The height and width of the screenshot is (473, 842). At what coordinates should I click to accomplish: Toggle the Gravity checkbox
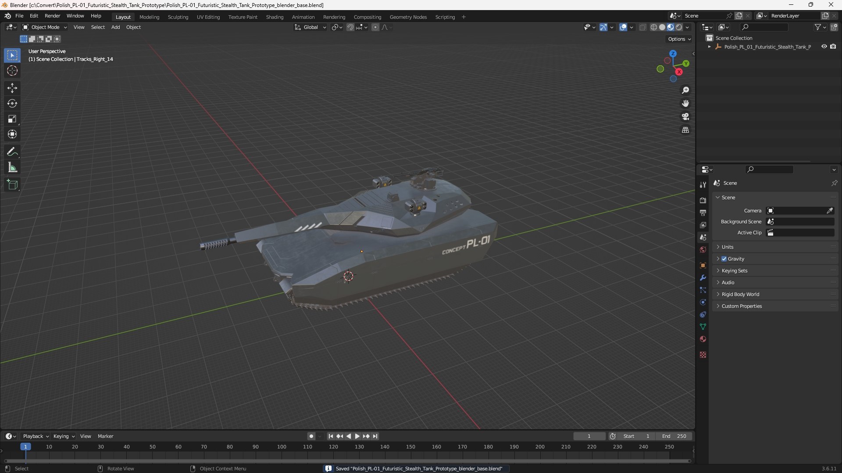(724, 259)
